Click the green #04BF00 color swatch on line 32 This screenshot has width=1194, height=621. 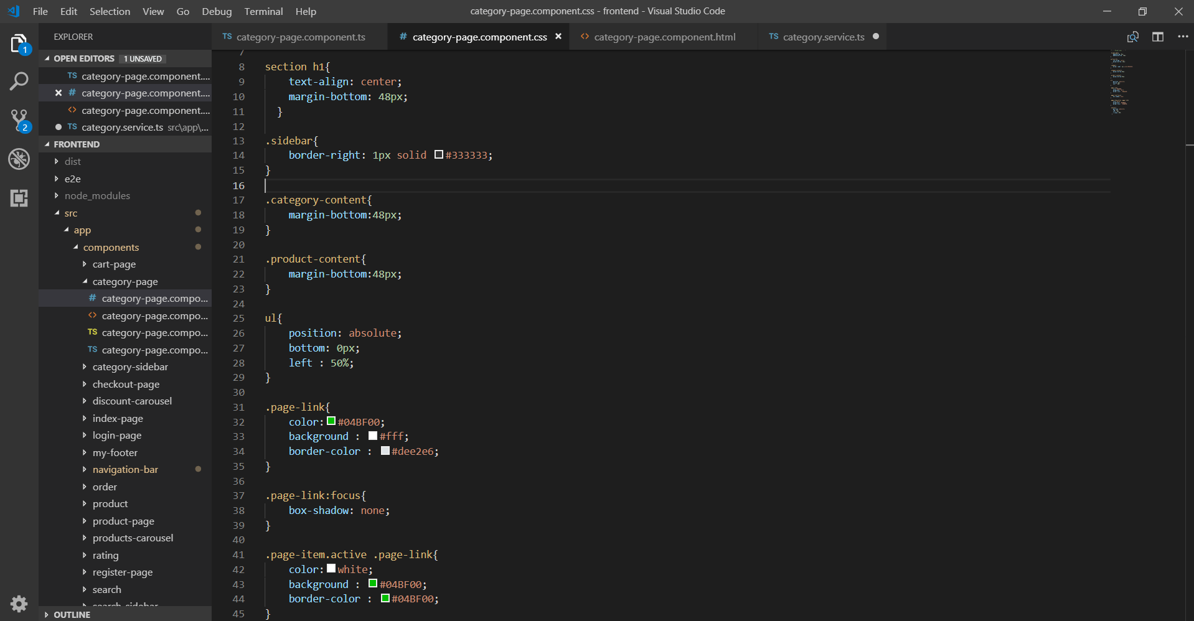point(332,421)
